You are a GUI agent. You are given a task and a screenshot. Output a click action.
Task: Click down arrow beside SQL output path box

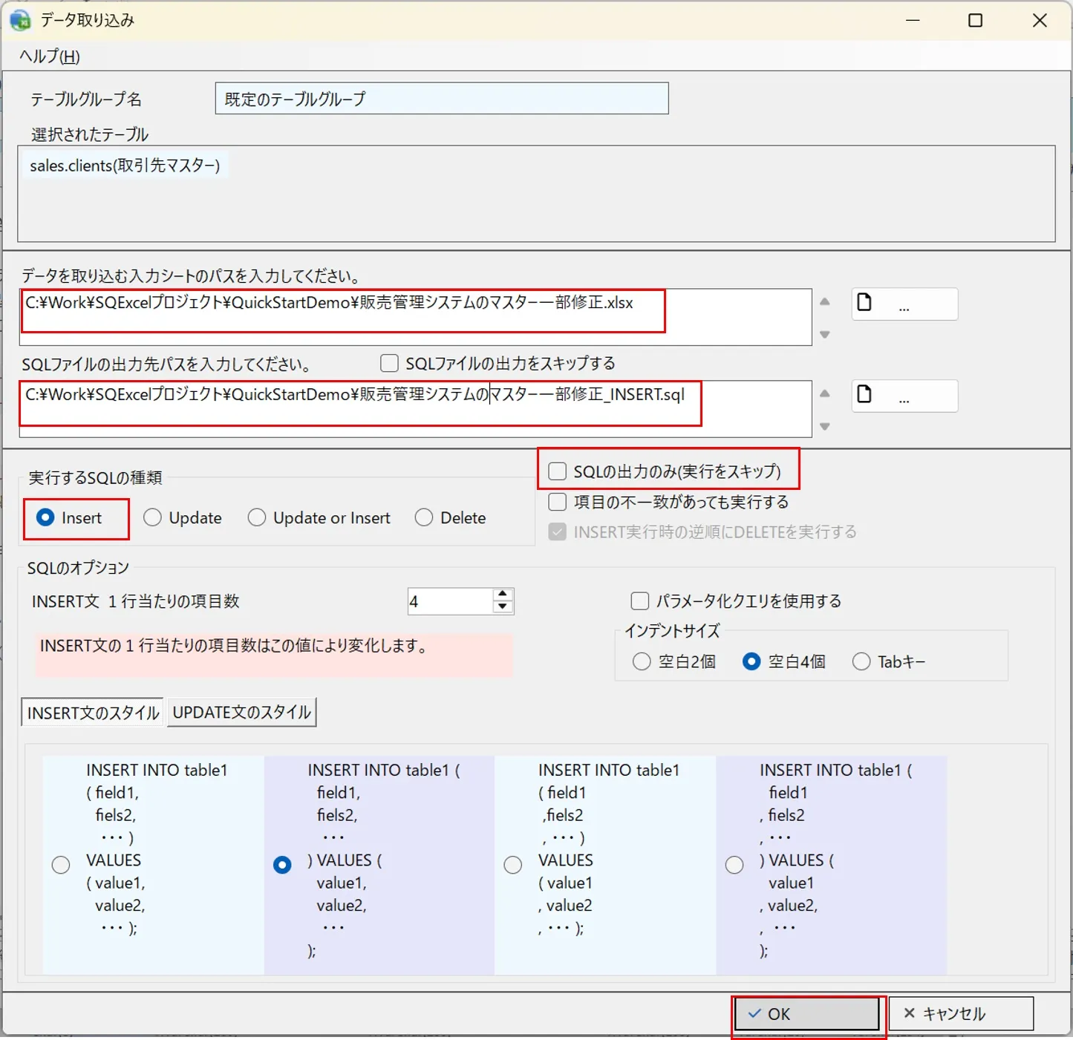pyautogui.click(x=825, y=427)
